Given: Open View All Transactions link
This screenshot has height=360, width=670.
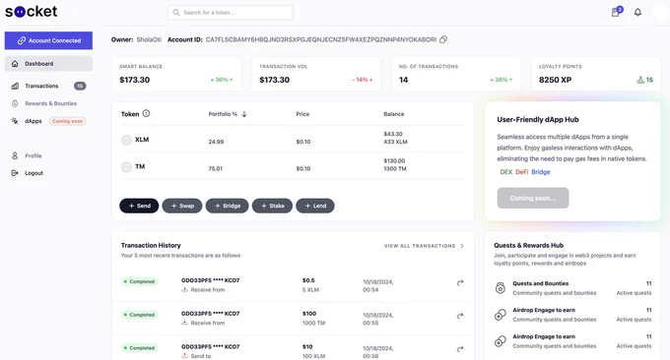Looking at the screenshot, I should click(x=424, y=246).
